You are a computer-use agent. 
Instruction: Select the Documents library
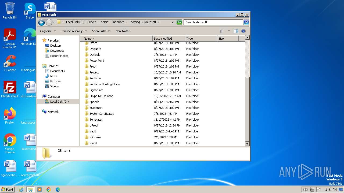click(57, 71)
